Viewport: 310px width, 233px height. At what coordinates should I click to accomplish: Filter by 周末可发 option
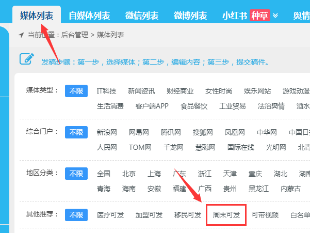pyautogui.click(x=223, y=215)
